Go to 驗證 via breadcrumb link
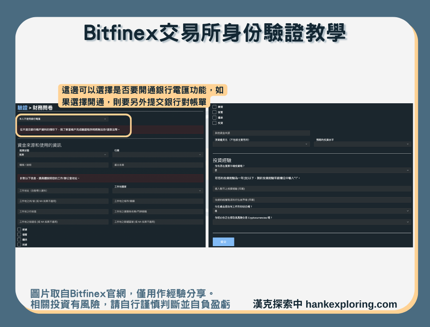This screenshot has height=327, width=430. click(x=22, y=108)
